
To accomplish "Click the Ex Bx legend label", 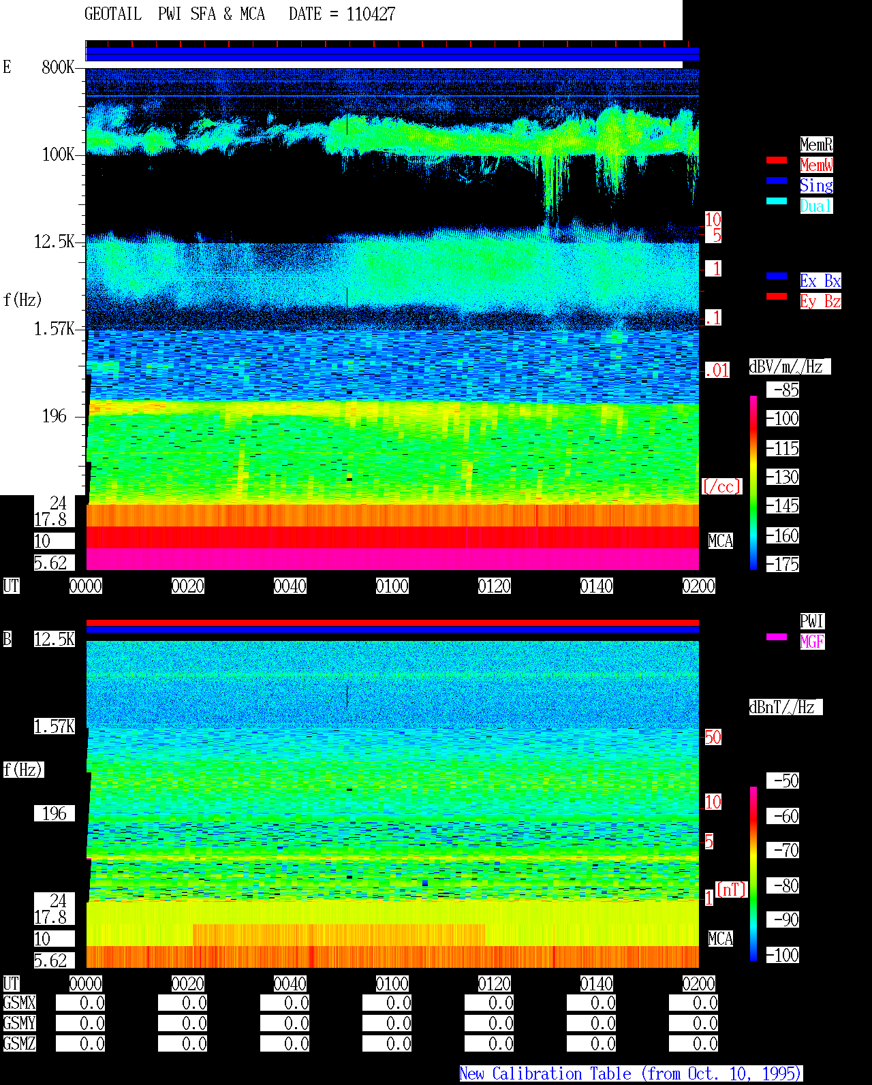I will (820, 281).
